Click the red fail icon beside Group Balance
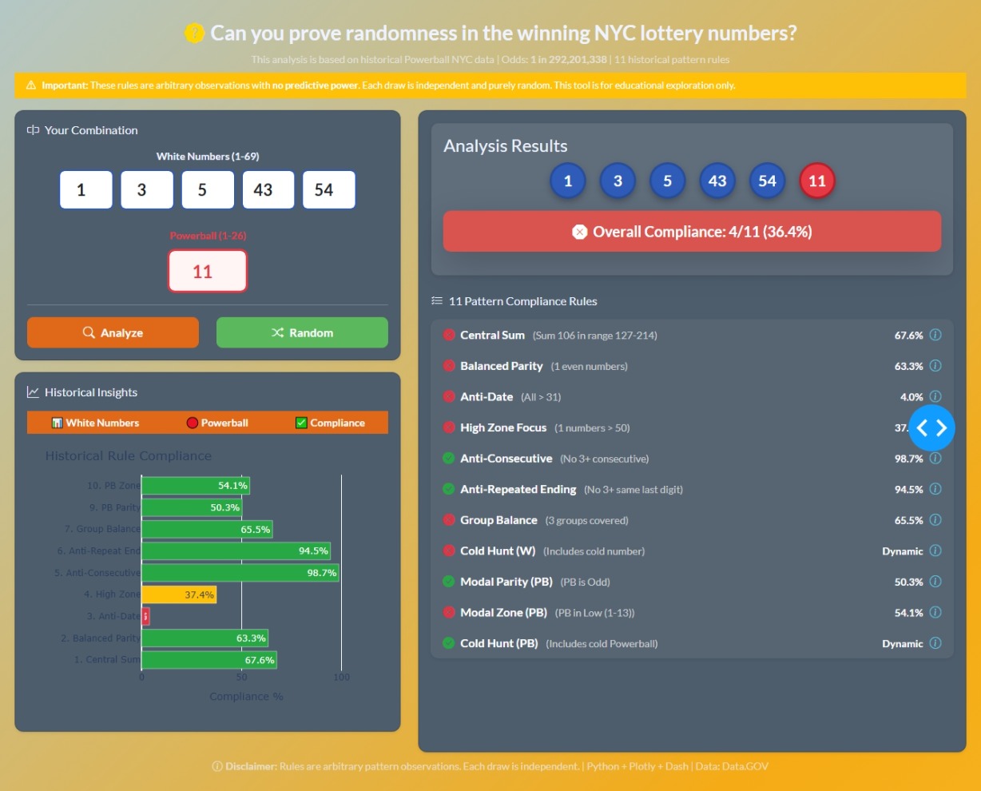 click(449, 520)
